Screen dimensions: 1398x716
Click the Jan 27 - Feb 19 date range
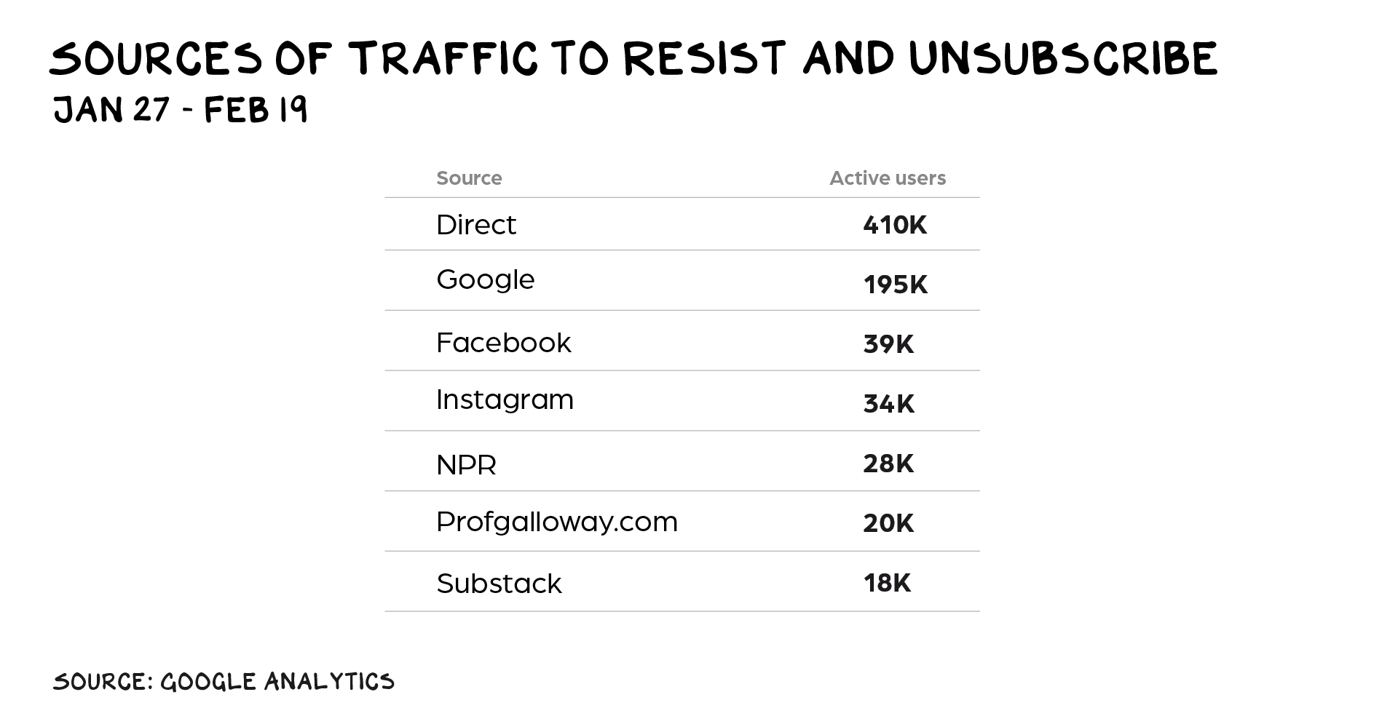point(181,111)
